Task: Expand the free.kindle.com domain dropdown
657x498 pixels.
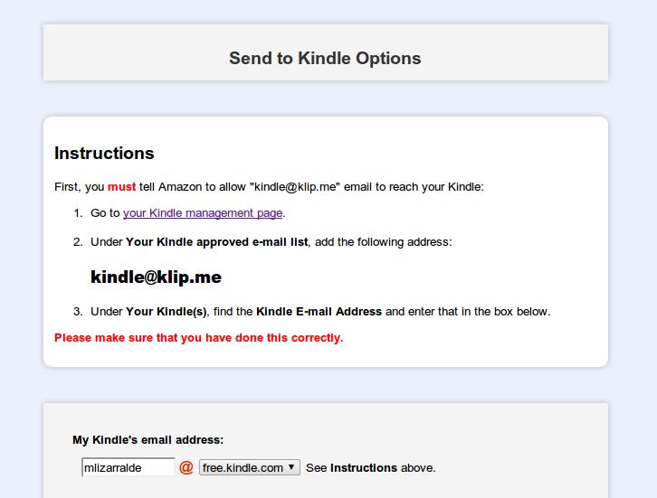Action: point(249,467)
